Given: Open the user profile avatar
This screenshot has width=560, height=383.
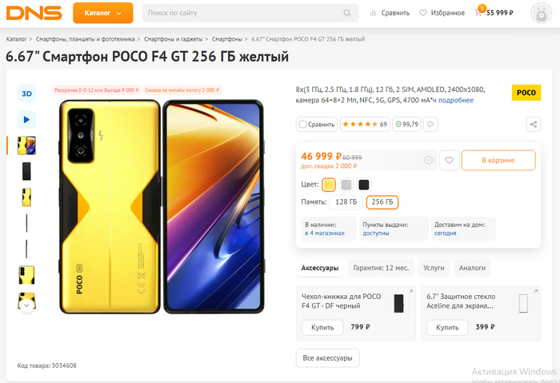Looking at the screenshot, I should [x=542, y=14].
